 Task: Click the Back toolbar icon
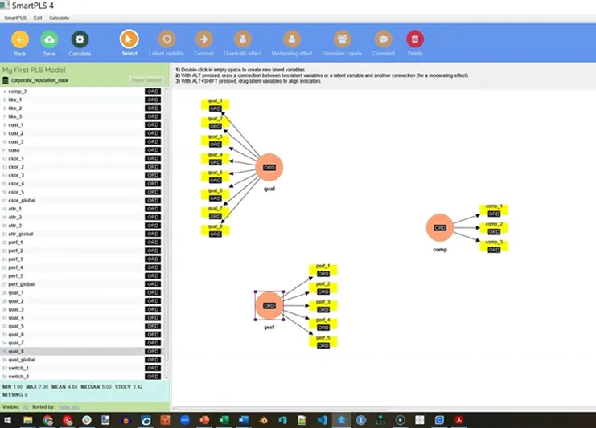(20, 39)
